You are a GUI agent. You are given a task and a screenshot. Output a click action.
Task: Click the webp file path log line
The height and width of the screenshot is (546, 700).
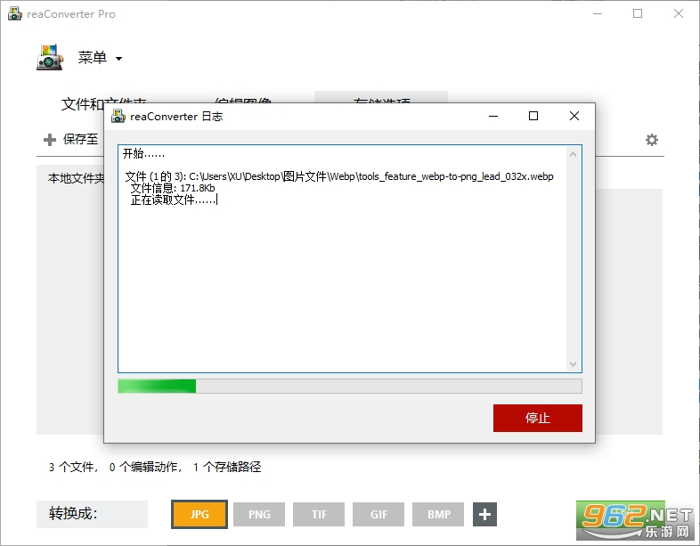[x=338, y=176]
